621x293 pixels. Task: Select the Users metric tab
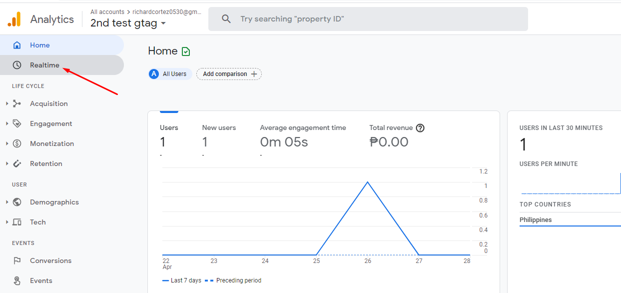click(x=169, y=135)
